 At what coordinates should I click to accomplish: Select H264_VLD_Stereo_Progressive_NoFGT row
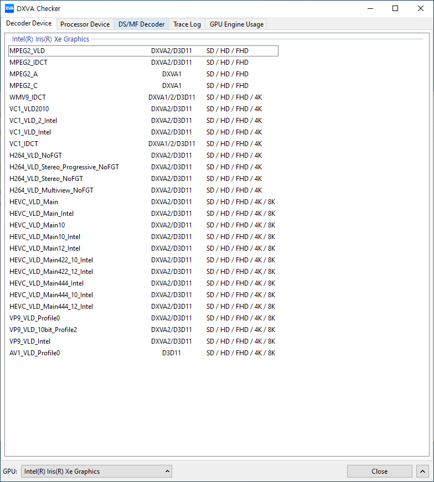(x=143, y=167)
